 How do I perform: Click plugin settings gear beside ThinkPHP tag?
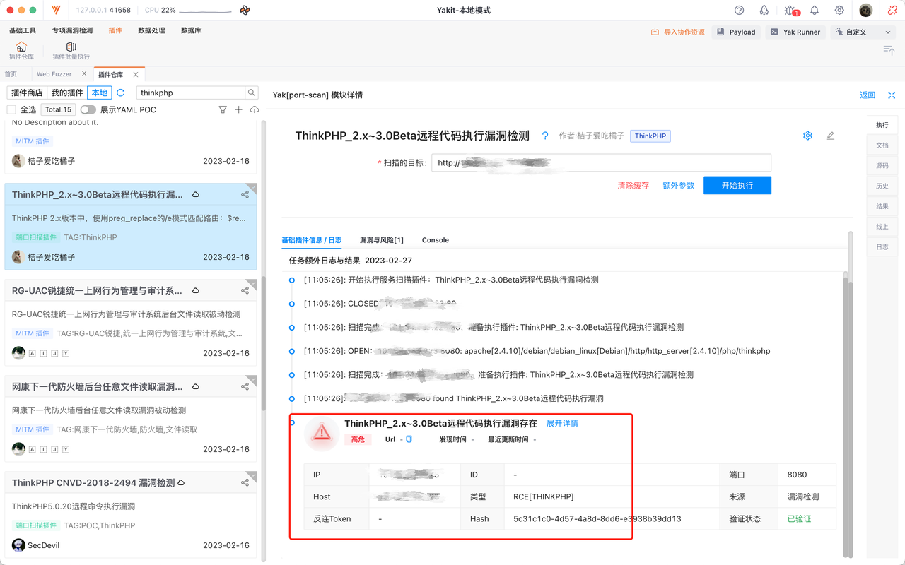click(807, 136)
